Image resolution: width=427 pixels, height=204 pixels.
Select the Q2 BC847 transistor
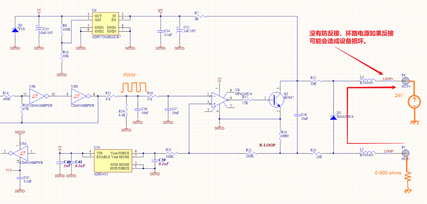pyautogui.click(x=276, y=100)
